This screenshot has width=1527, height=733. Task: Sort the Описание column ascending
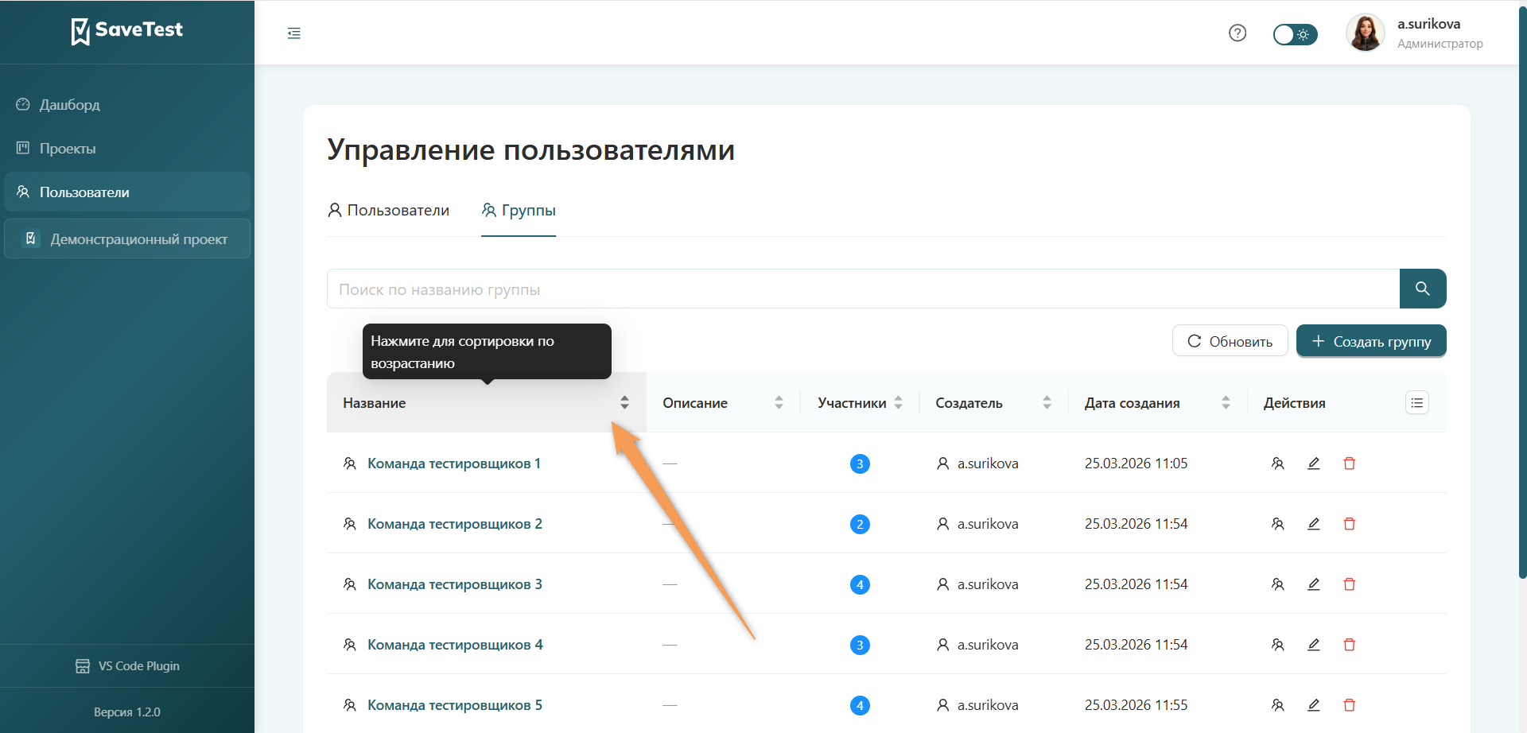[779, 402]
